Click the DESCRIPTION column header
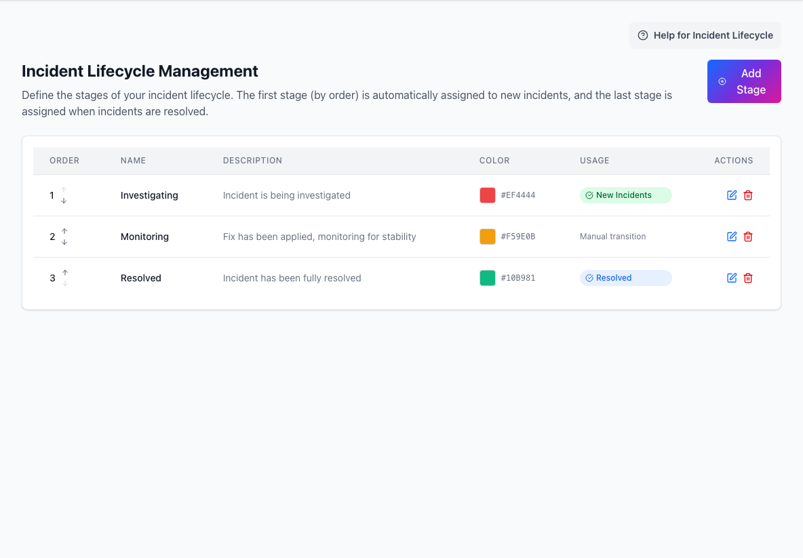 [252, 160]
